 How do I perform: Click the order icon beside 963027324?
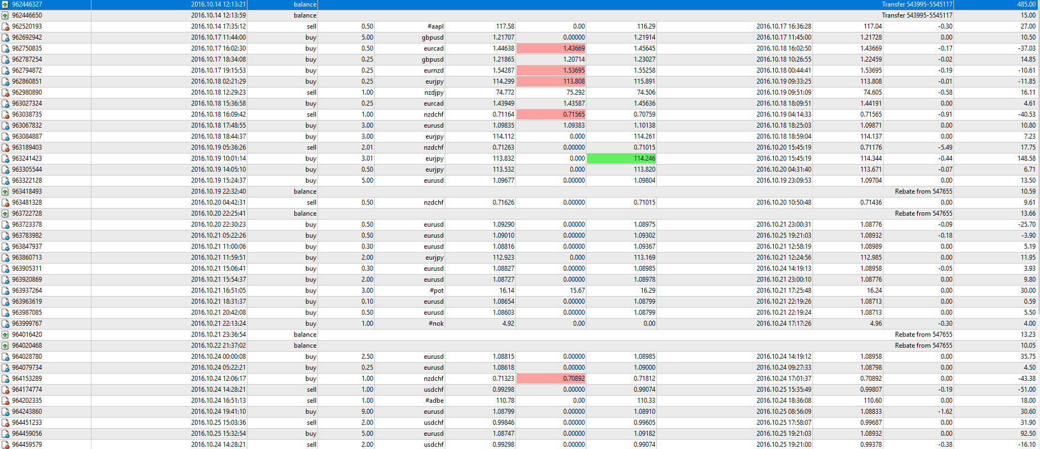pyautogui.click(x=5, y=103)
